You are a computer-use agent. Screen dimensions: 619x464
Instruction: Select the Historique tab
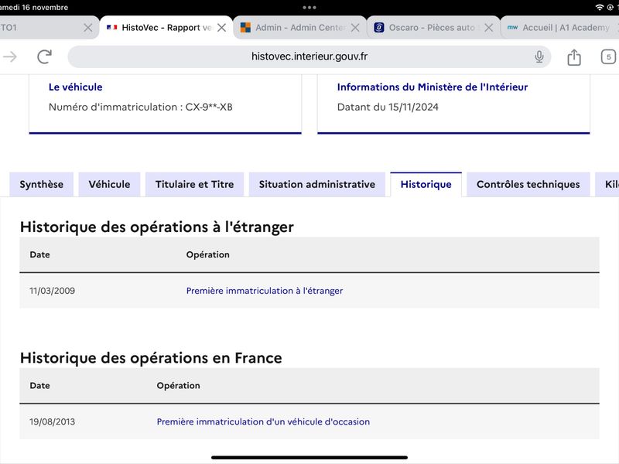pyautogui.click(x=426, y=184)
